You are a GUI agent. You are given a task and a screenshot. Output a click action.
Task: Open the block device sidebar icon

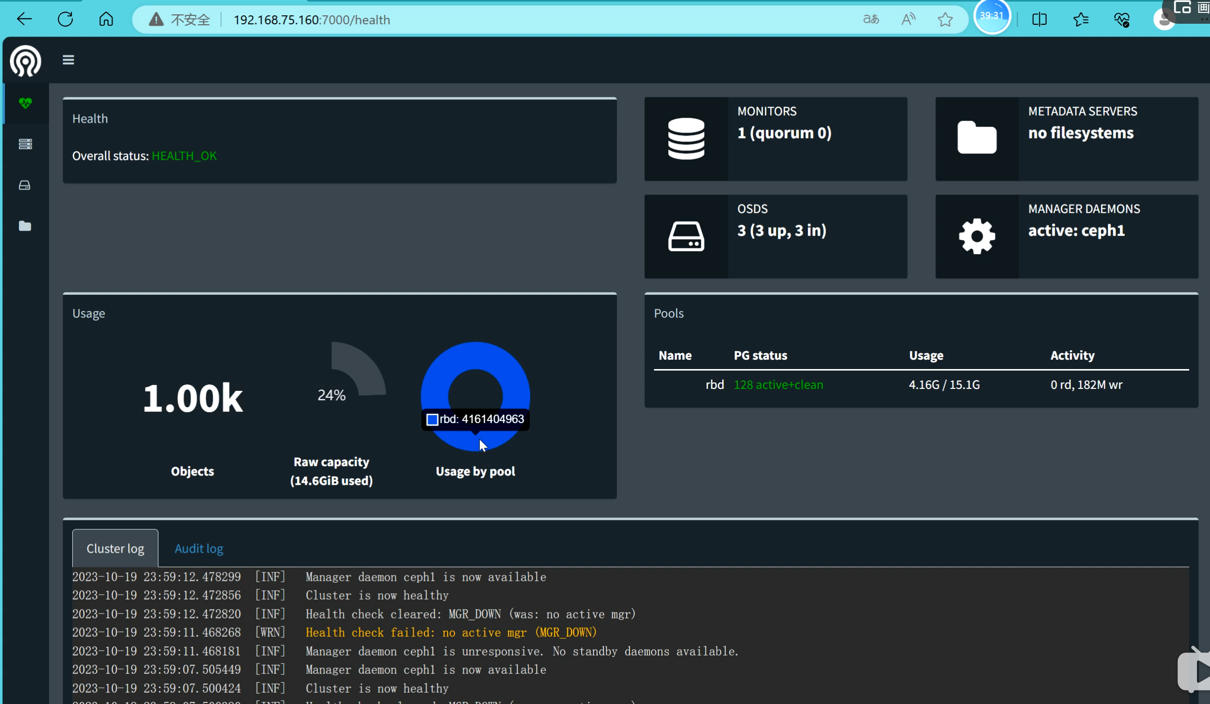point(25,185)
